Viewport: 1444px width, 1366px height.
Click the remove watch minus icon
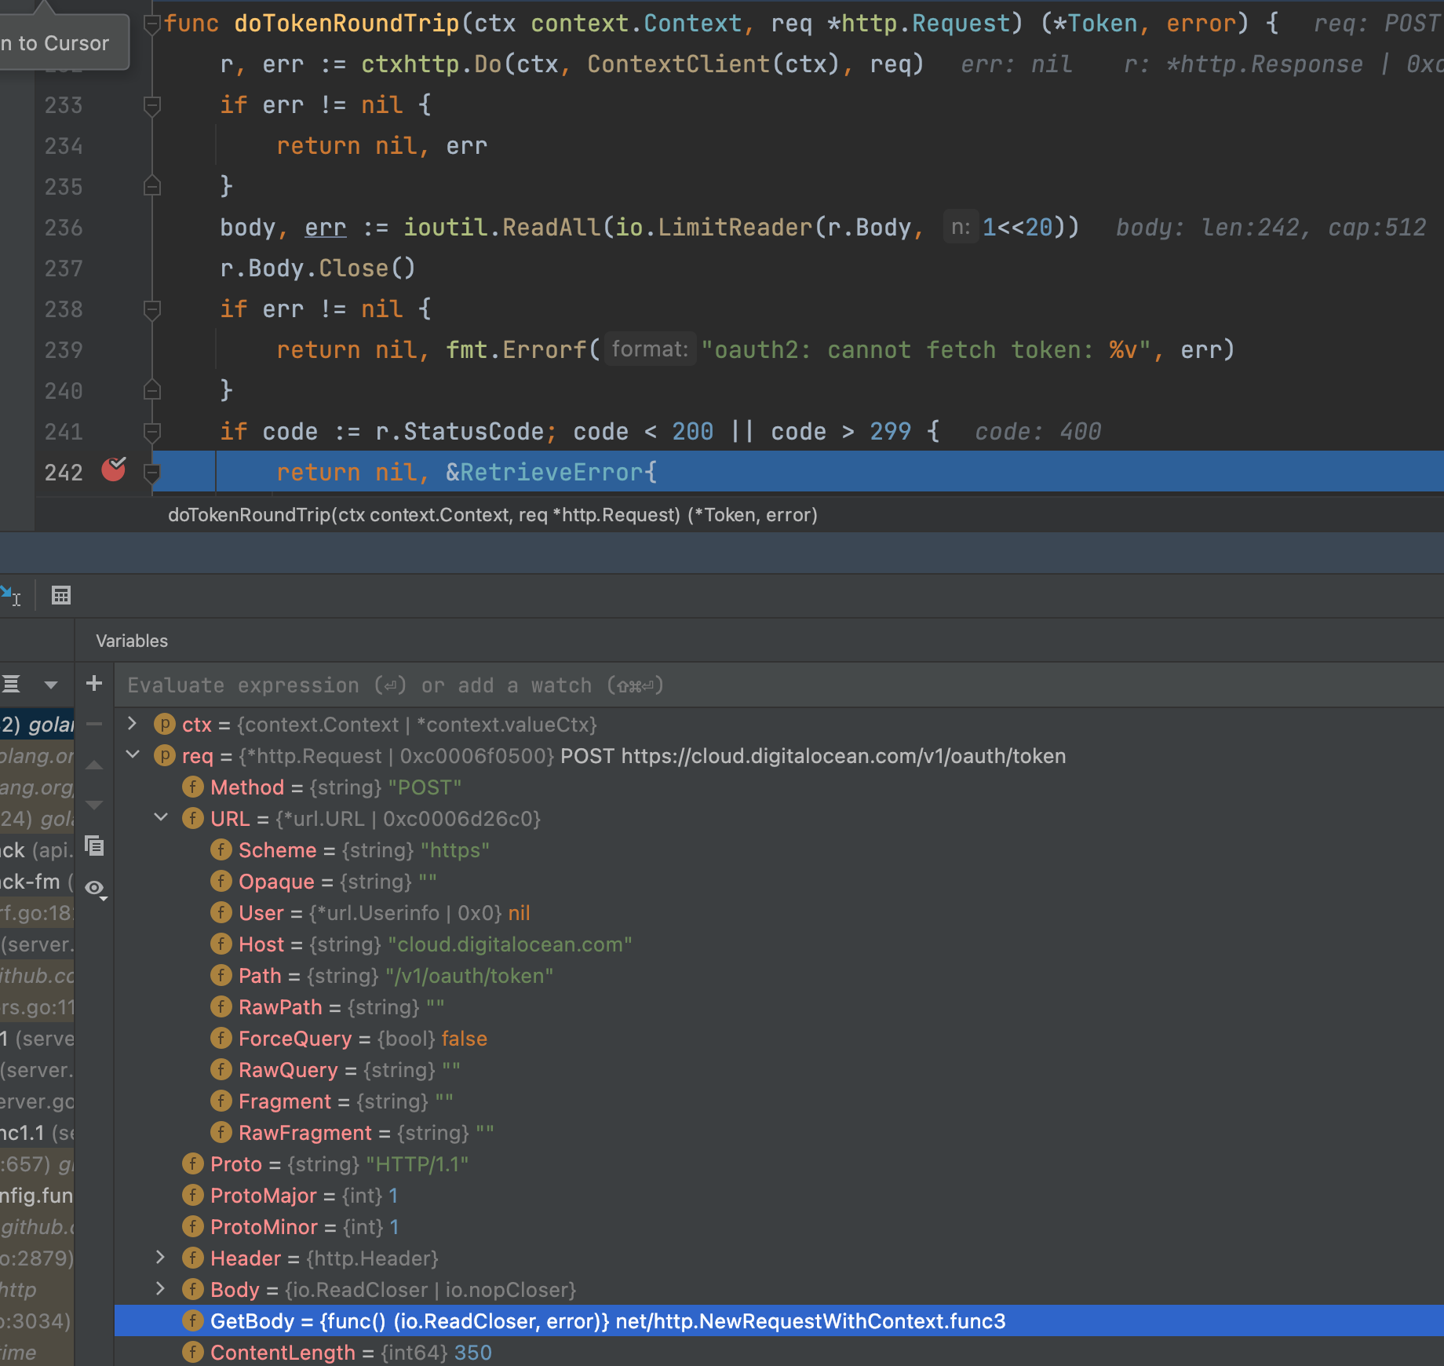[x=94, y=725]
